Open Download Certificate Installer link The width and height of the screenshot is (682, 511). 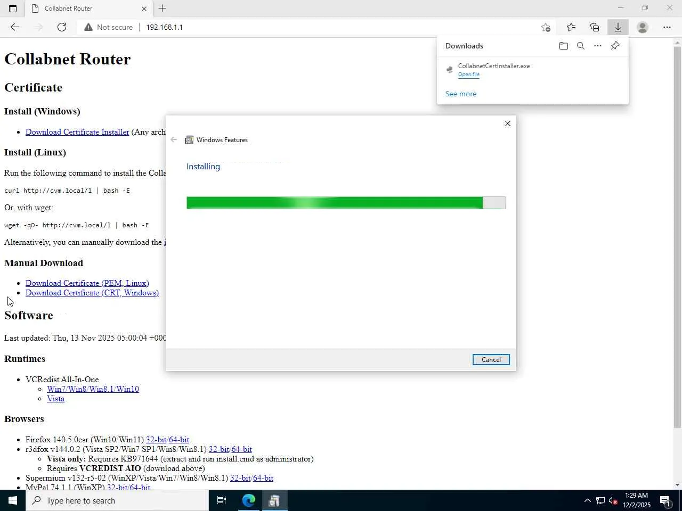tap(77, 132)
